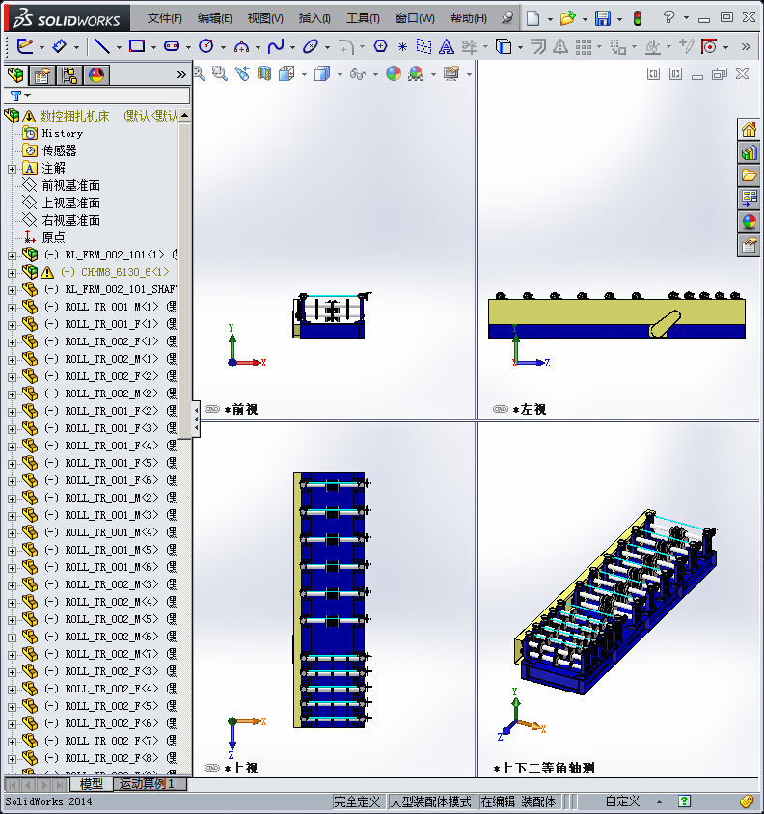Switch to the 运动算例 1 tab
764x814 pixels.
pos(148,784)
